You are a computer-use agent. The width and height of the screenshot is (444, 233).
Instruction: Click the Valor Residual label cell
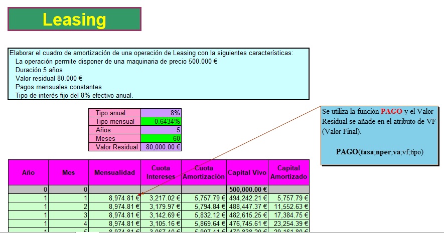pyautogui.click(x=115, y=147)
